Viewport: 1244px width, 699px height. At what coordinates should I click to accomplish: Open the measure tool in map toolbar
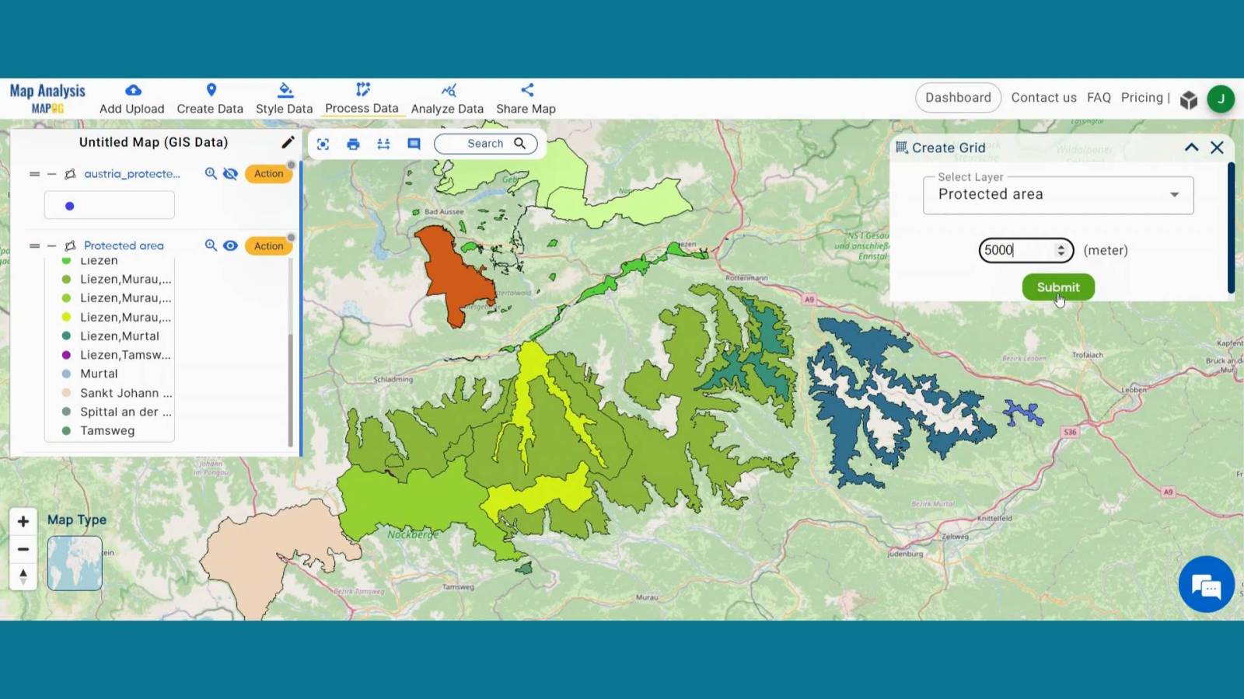click(383, 144)
